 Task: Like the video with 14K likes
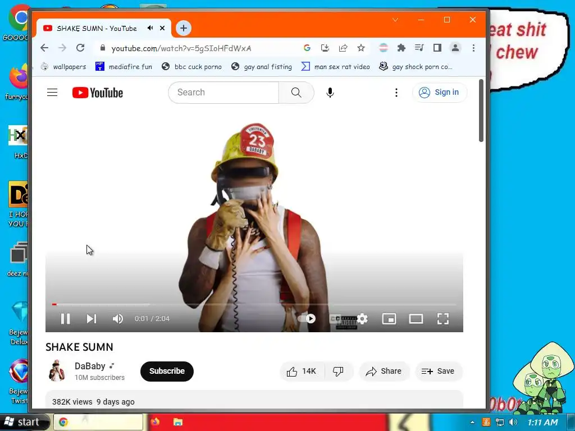pyautogui.click(x=302, y=372)
